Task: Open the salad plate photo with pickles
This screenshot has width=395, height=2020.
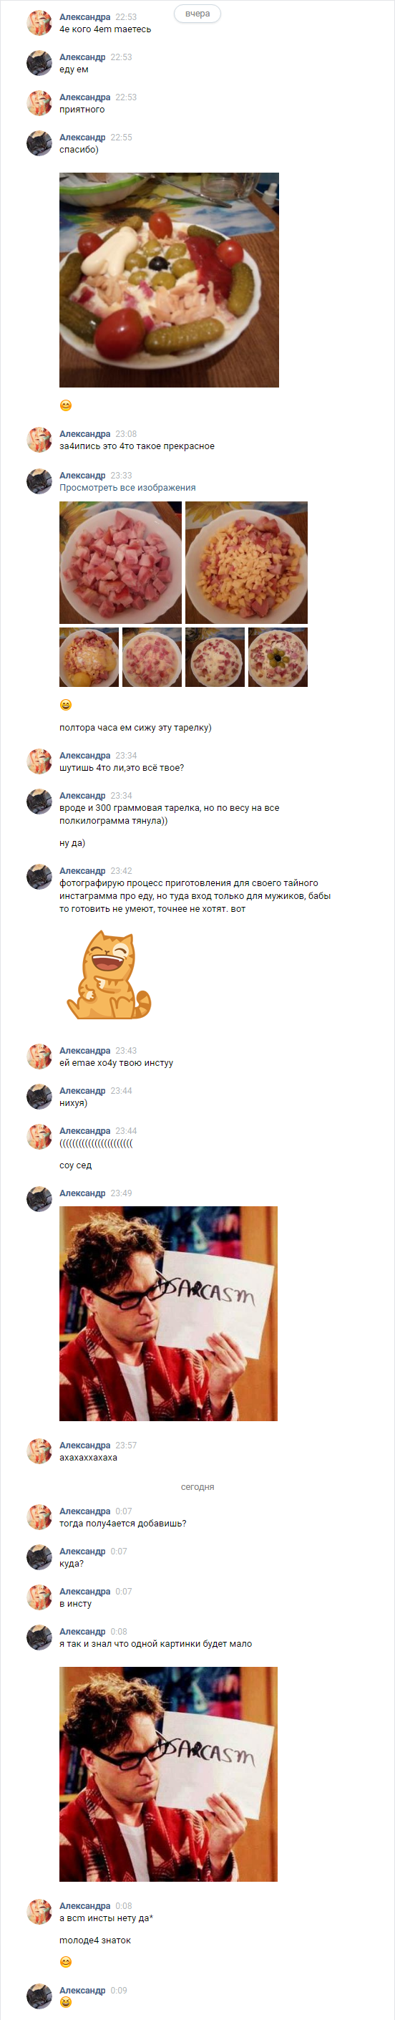Action: (170, 280)
